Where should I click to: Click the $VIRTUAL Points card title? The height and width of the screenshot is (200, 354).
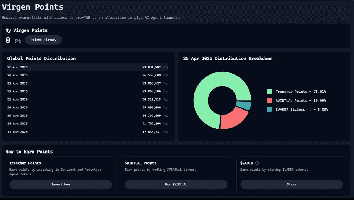140,163
